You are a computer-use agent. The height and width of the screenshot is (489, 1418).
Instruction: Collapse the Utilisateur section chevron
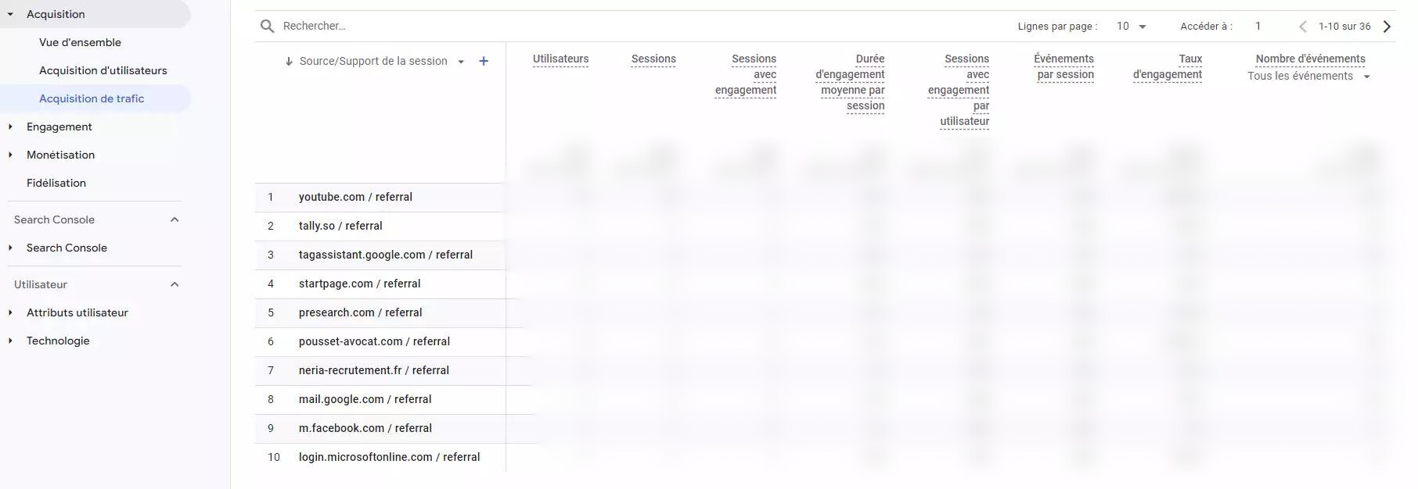click(x=175, y=284)
